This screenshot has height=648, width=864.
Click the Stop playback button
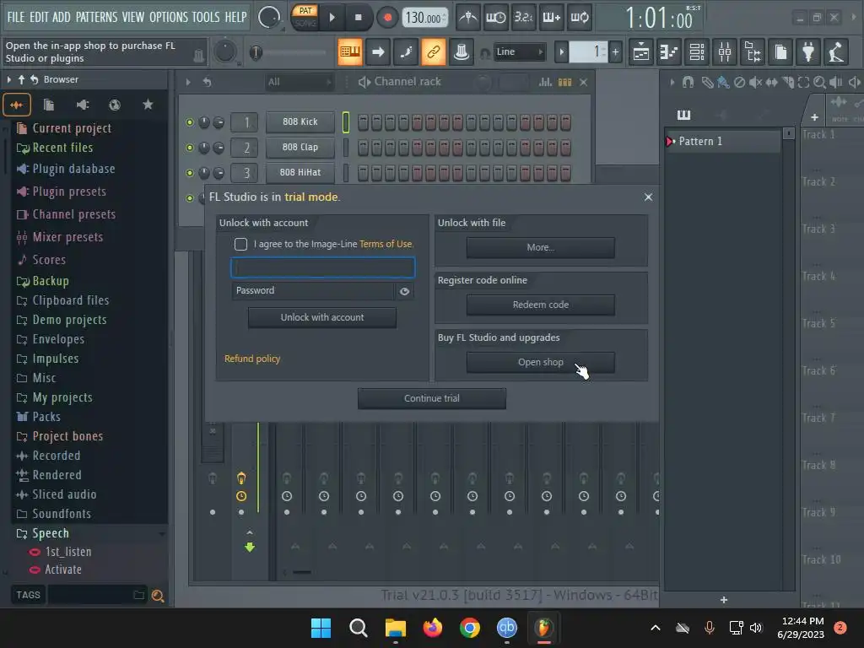pyautogui.click(x=358, y=18)
